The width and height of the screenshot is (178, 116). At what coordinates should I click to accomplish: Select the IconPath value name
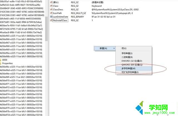[x=57, y=13]
